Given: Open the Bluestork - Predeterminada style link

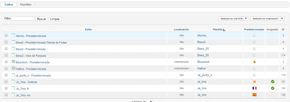Looking at the screenshot, I should [x=33, y=62].
